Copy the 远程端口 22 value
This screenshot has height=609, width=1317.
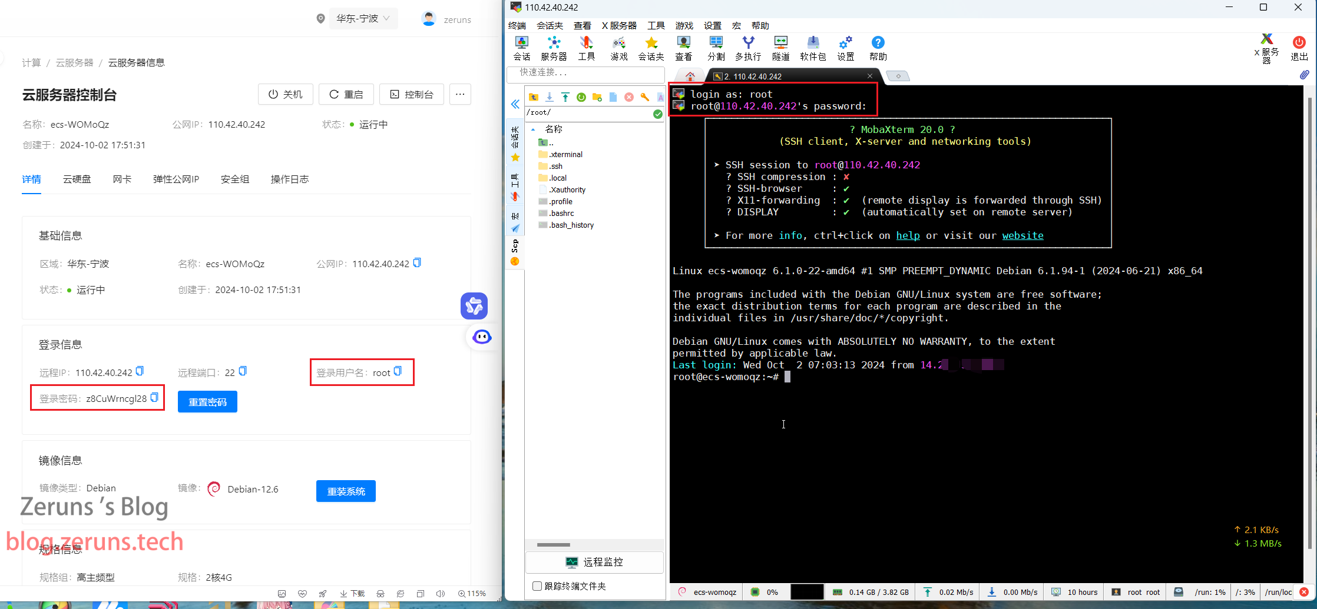243,371
